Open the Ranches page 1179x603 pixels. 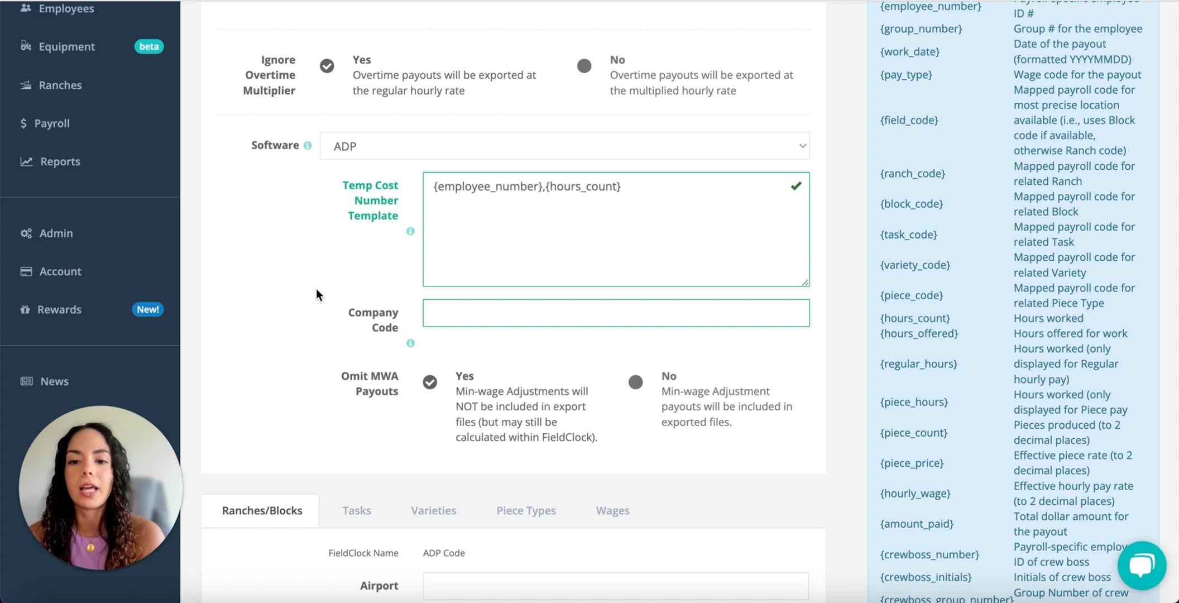[60, 85]
